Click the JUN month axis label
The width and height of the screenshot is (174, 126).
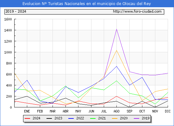(91, 111)
